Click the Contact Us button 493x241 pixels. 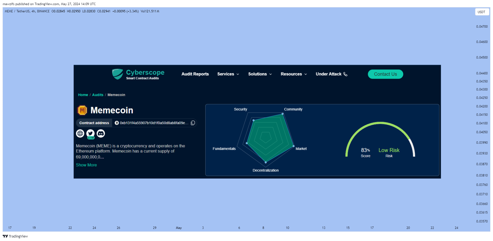(x=385, y=74)
